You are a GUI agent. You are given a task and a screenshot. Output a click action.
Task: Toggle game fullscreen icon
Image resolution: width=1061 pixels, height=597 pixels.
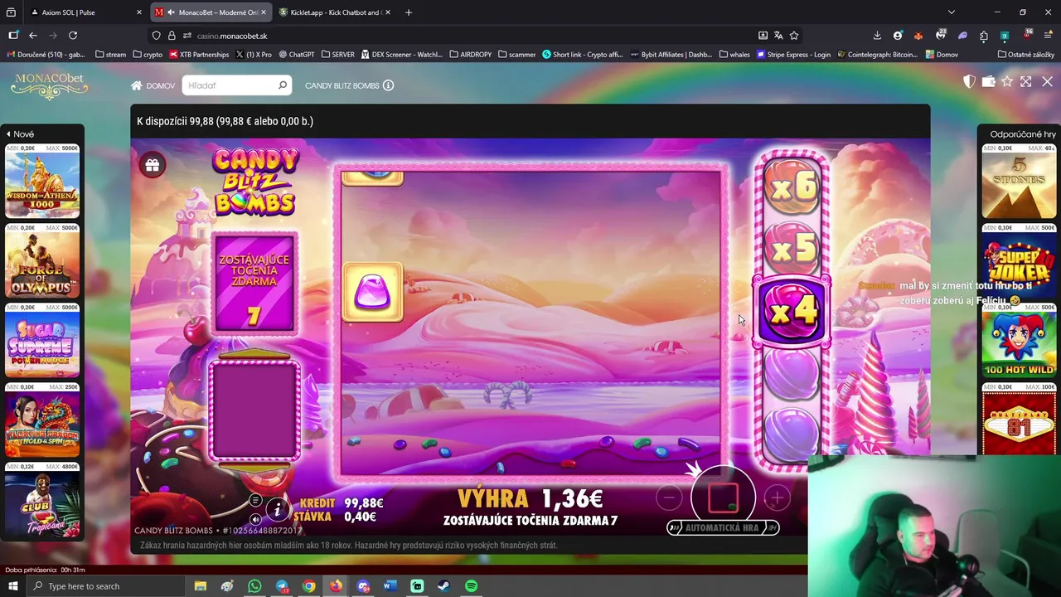click(x=1026, y=81)
